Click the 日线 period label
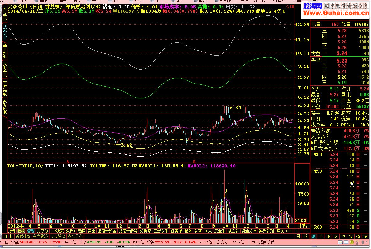 pyautogui.click(x=302, y=225)
